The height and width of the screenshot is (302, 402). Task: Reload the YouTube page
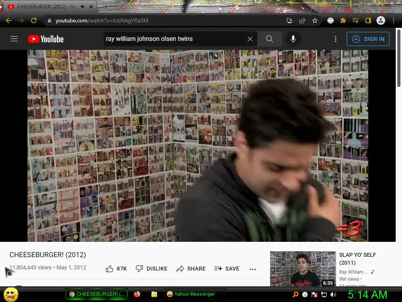[34, 20]
